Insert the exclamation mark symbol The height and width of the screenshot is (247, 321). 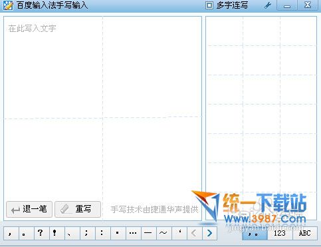click(x=57, y=233)
